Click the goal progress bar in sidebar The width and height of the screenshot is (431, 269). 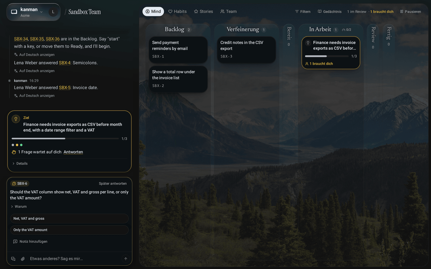pos(65,139)
